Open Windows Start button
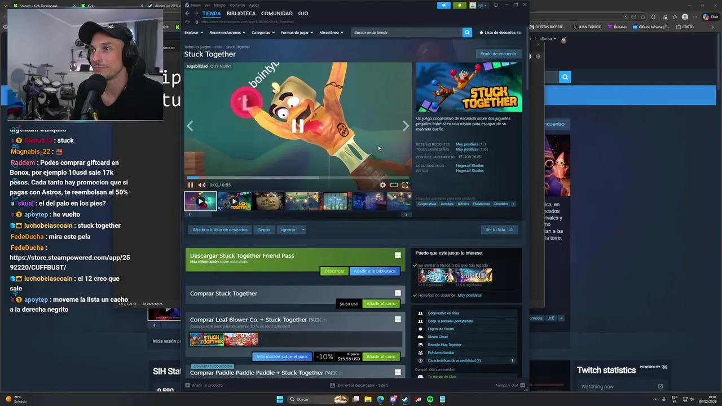This screenshot has height=406, width=722. [280, 399]
